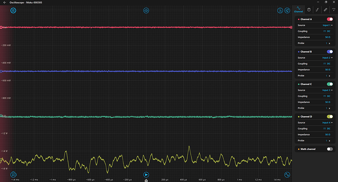Click the play/run acquisition button
The image size is (338, 182).
146,175
